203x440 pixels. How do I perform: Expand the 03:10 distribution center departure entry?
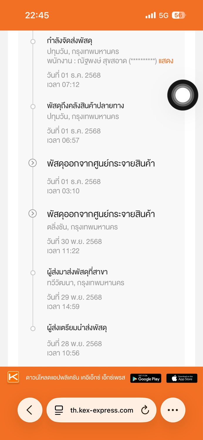[x=33, y=163]
